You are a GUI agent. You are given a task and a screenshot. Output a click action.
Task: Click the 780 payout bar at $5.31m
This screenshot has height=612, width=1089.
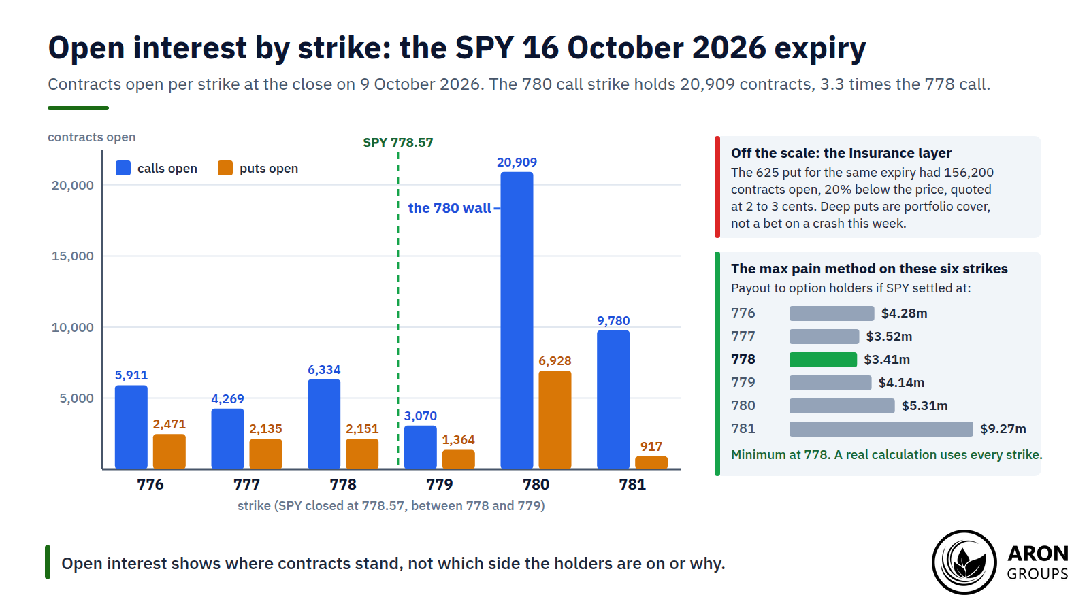[842, 406]
